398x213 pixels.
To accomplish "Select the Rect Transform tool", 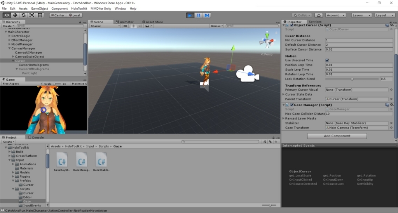I will tap(40, 15).
